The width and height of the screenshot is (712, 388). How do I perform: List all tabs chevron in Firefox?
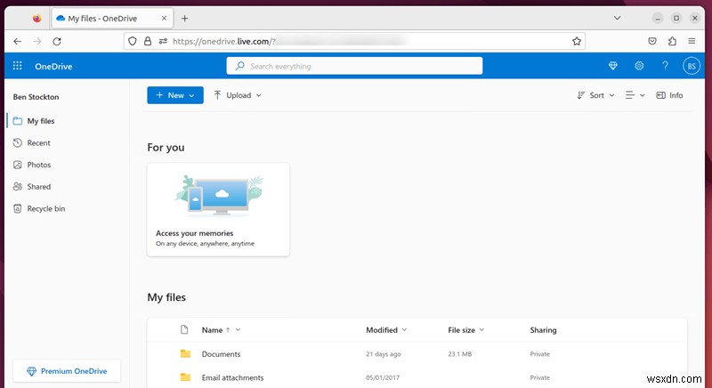click(617, 18)
